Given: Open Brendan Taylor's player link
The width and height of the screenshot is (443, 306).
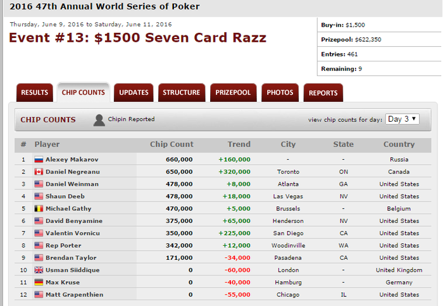Looking at the screenshot, I should (x=71, y=258).
